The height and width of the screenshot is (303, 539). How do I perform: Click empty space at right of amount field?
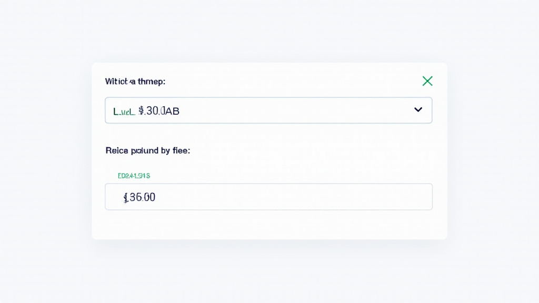coord(368,197)
